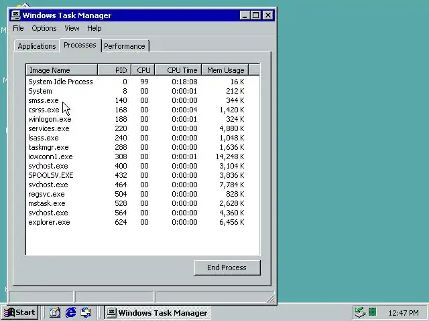Open the Show Desktop quick launch icon
The width and height of the screenshot is (429, 321).
[55, 312]
